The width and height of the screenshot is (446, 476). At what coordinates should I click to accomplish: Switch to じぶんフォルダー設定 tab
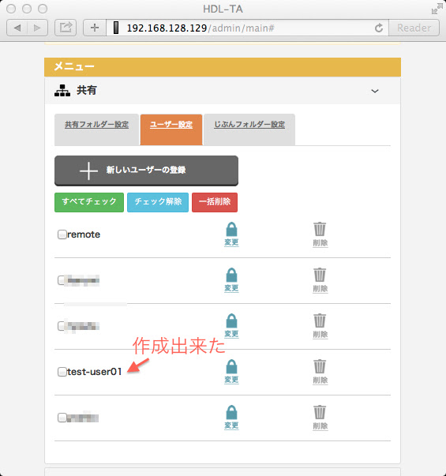(249, 129)
